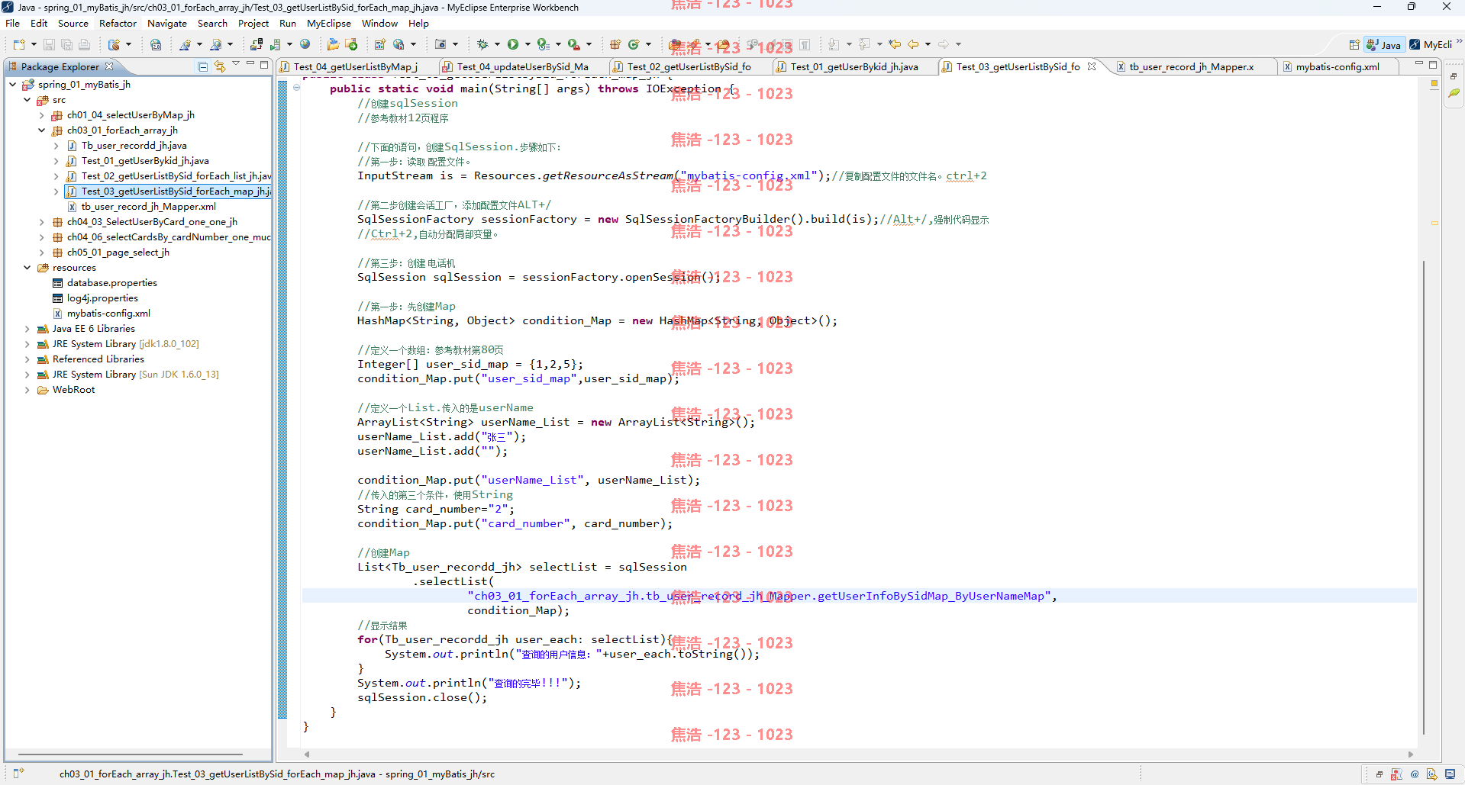Click the editor vertical scrollbar
Screen dimensions: 1465x785
tap(1423, 496)
